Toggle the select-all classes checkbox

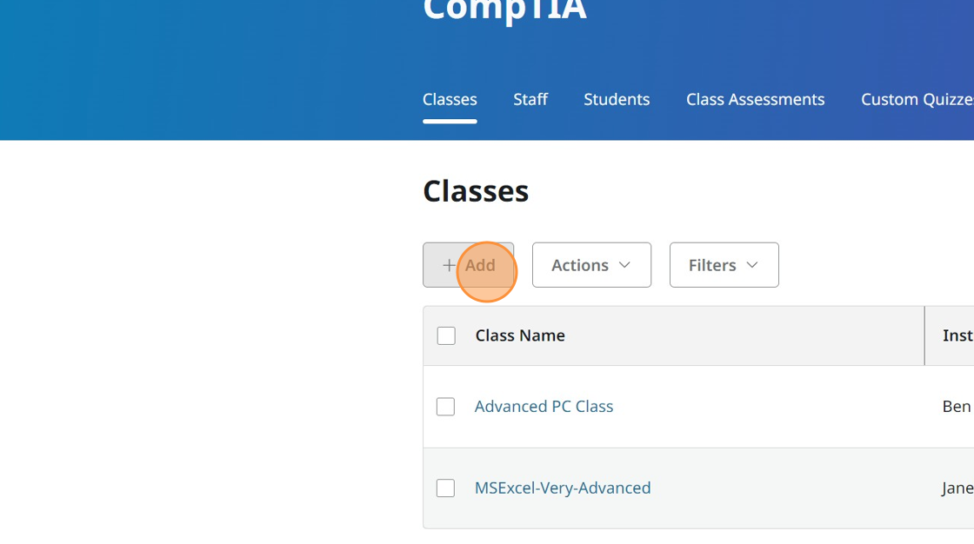pos(446,335)
